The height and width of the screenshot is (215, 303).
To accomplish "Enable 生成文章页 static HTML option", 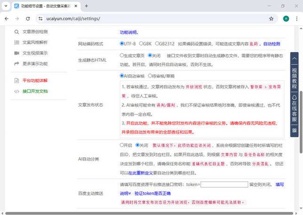I will click(x=122, y=55).
